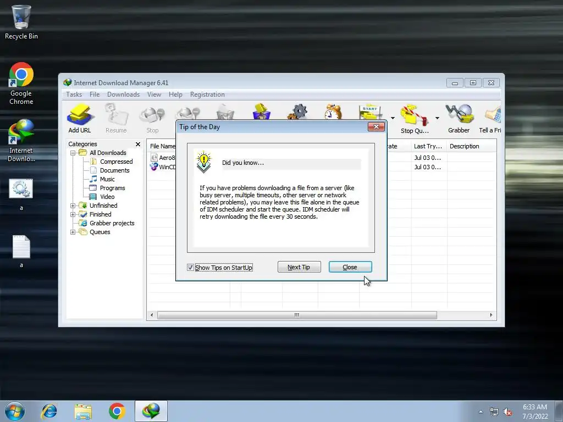Click the scrollbar left arrow
563x422 pixels.
[x=152, y=315]
